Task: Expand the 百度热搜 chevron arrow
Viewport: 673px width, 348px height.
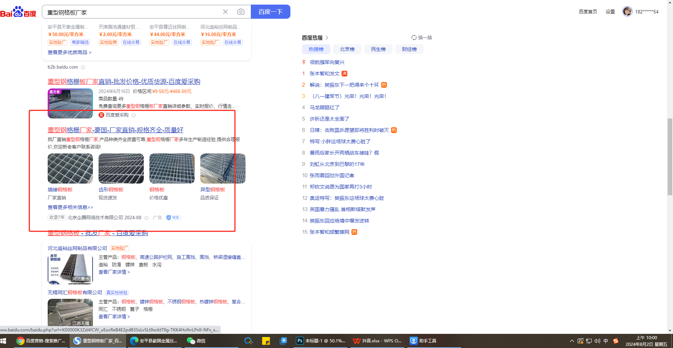Action: pyautogui.click(x=327, y=38)
